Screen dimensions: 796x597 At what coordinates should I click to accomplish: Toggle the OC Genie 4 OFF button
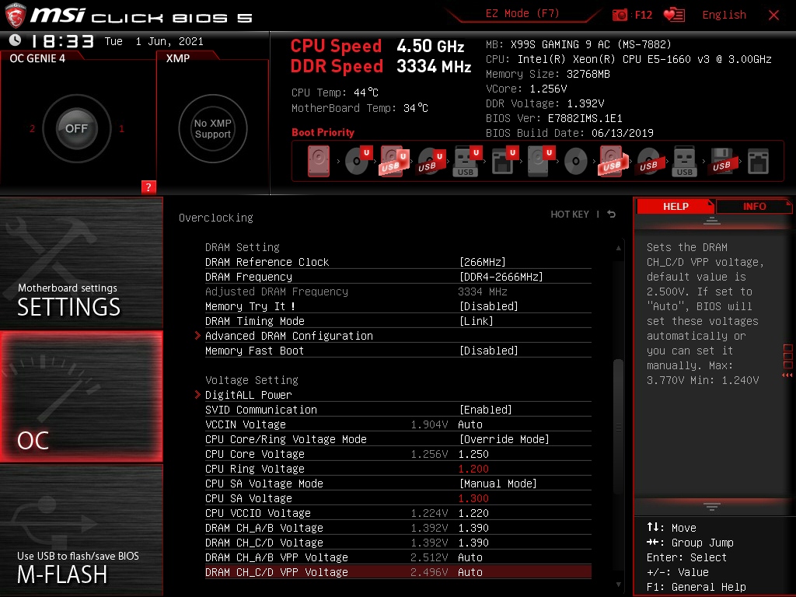pos(76,128)
